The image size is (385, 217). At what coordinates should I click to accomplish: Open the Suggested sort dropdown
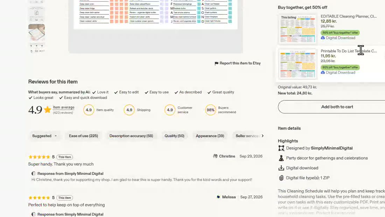pos(44,136)
